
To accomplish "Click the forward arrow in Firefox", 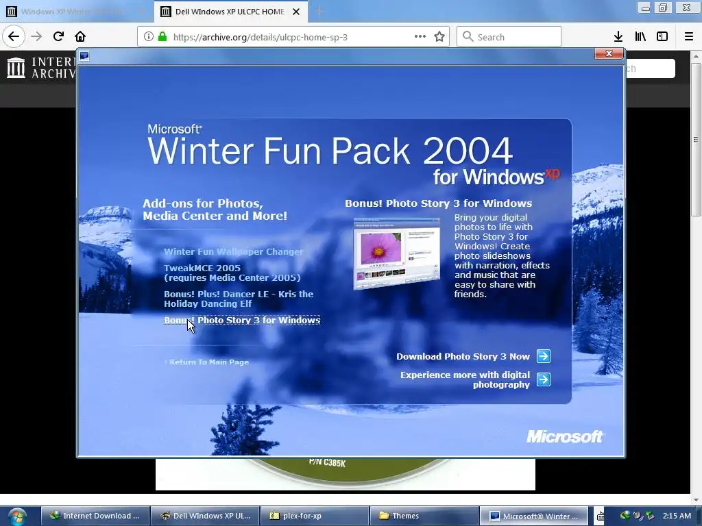I will tap(36, 36).
